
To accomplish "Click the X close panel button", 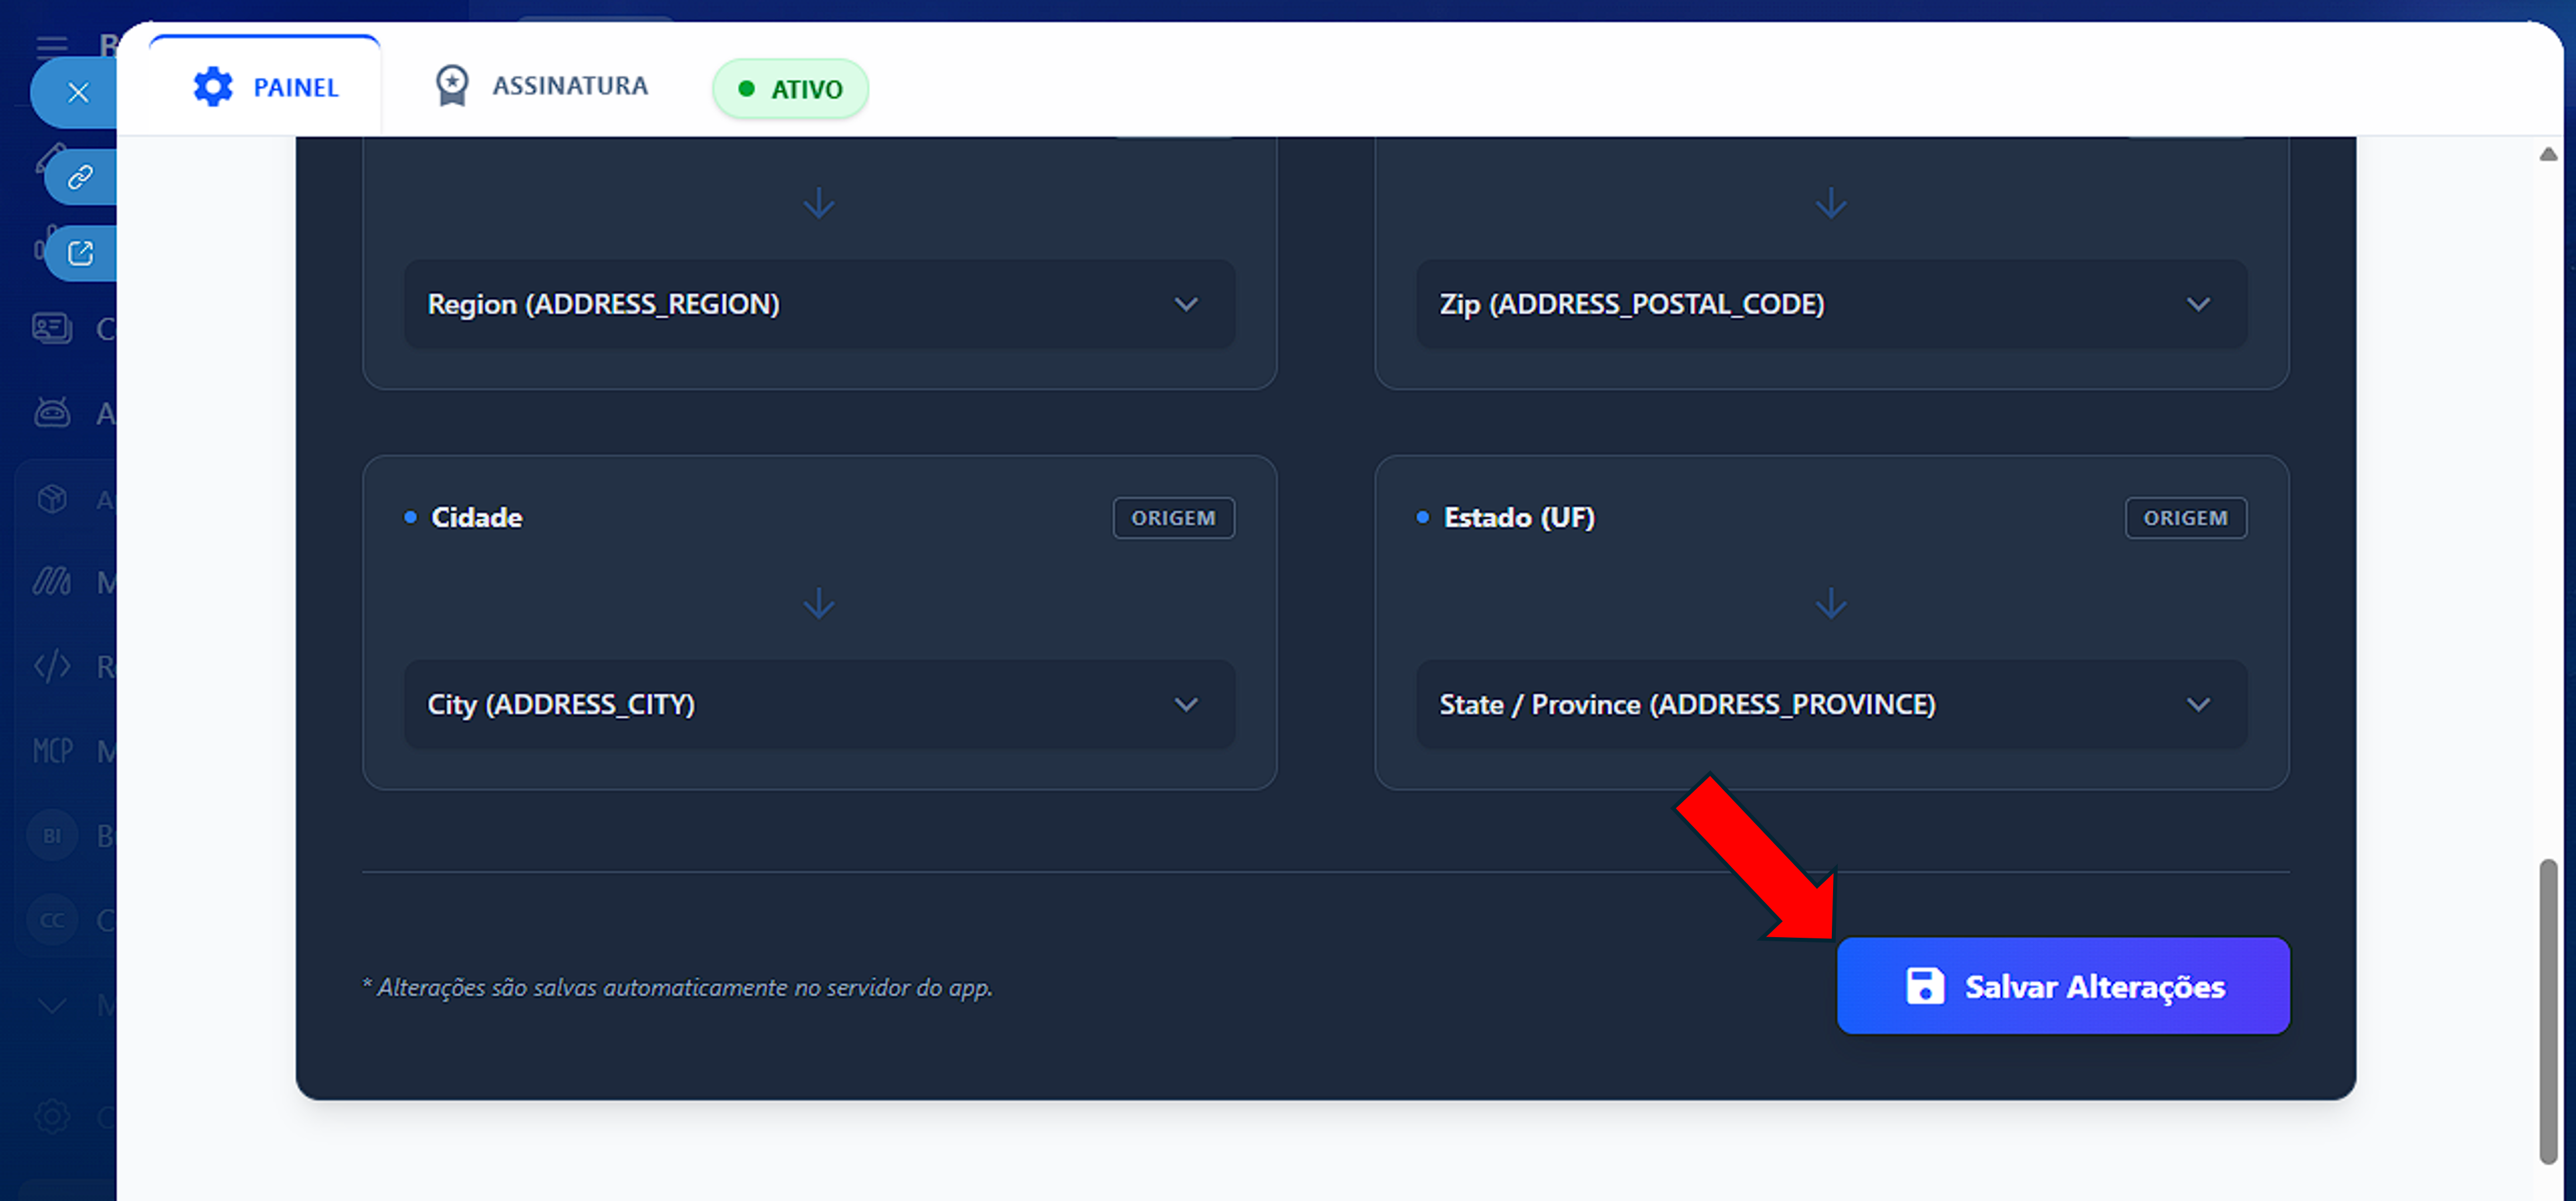I will click(78, 93).
